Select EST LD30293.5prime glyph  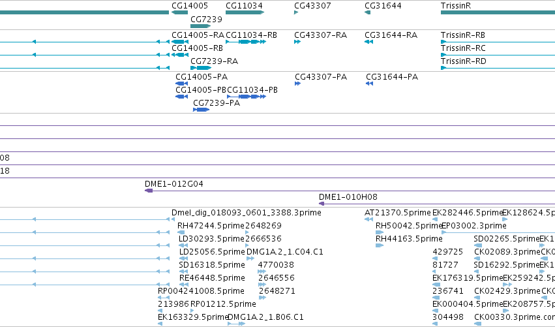click(183, 245)
